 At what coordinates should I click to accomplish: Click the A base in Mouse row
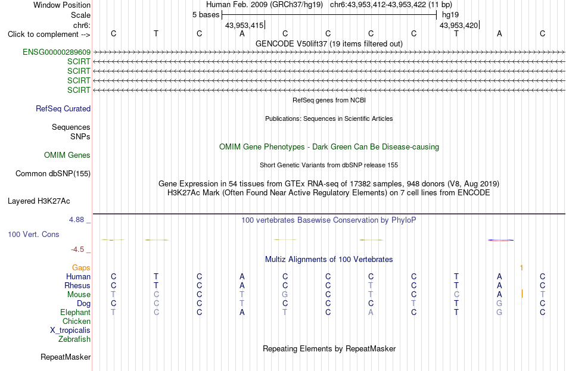499,295
